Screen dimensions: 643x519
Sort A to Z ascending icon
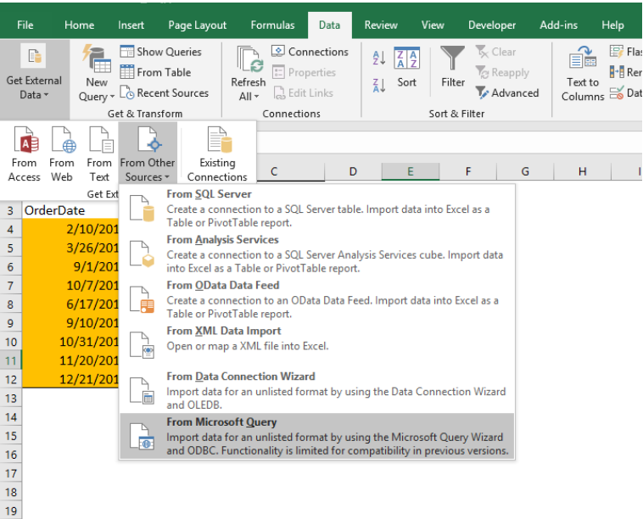point(379,58)
